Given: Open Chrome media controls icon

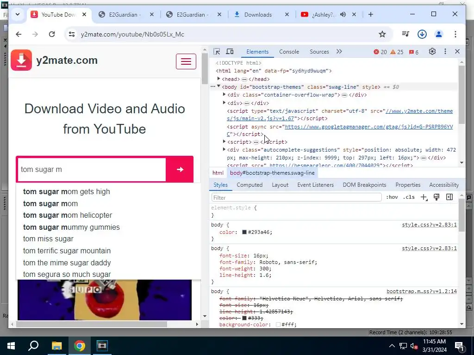Looking at the screenshot, I should pos(405,34).
